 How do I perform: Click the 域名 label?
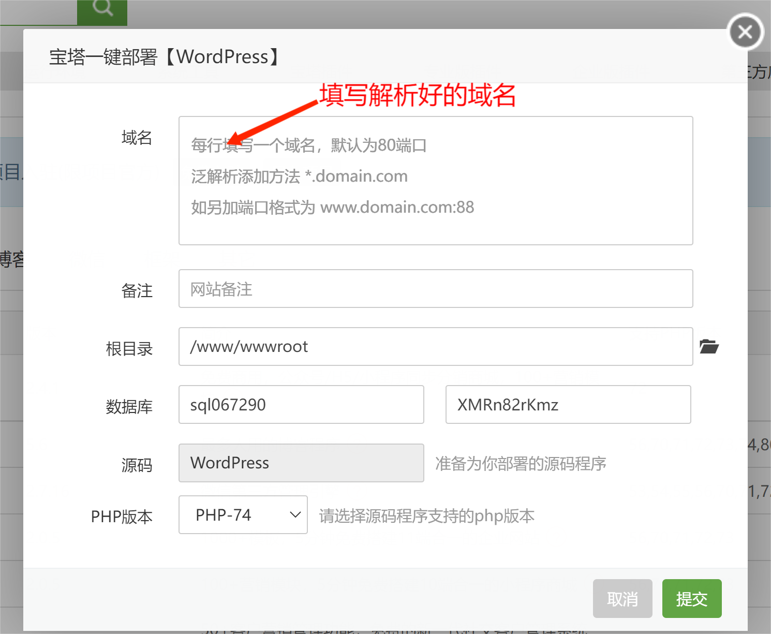pos(137,138)
